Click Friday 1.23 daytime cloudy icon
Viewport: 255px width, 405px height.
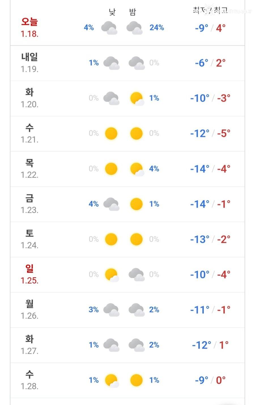pos(111,204)
